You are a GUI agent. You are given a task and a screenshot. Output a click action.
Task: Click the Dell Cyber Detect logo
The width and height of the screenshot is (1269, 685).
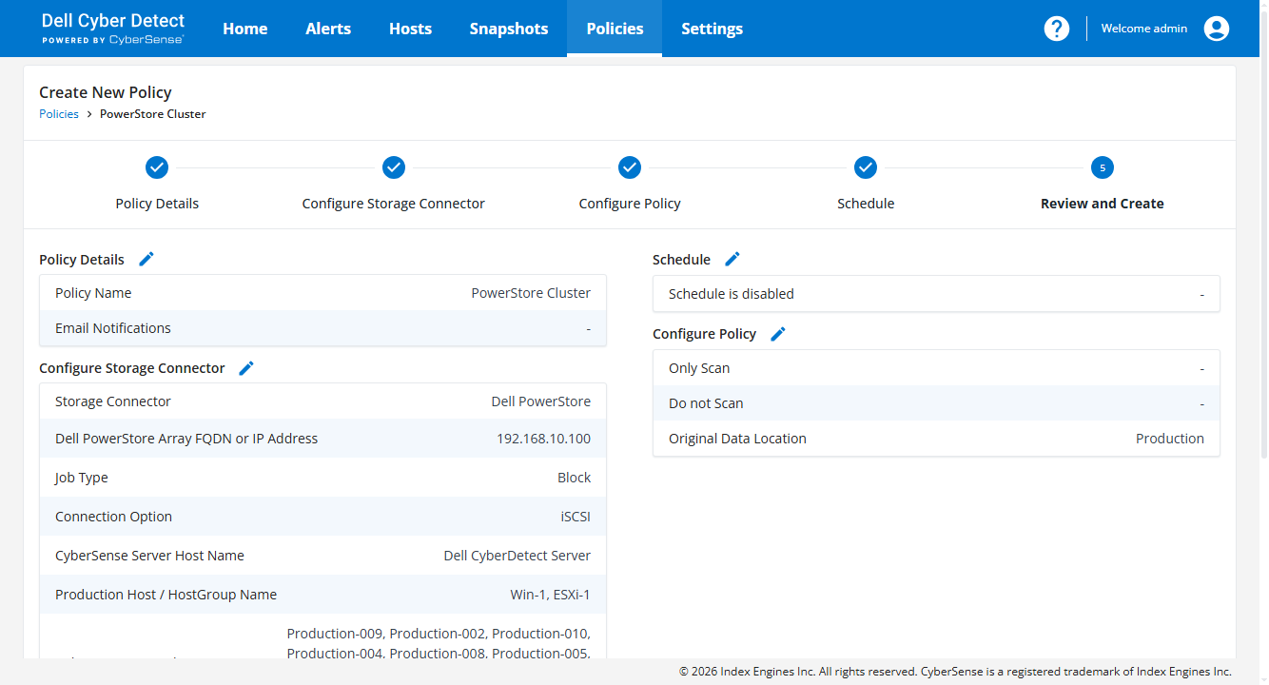click(113, 29)
